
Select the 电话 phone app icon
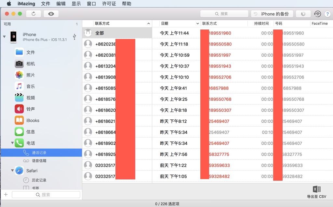[19, 143]
